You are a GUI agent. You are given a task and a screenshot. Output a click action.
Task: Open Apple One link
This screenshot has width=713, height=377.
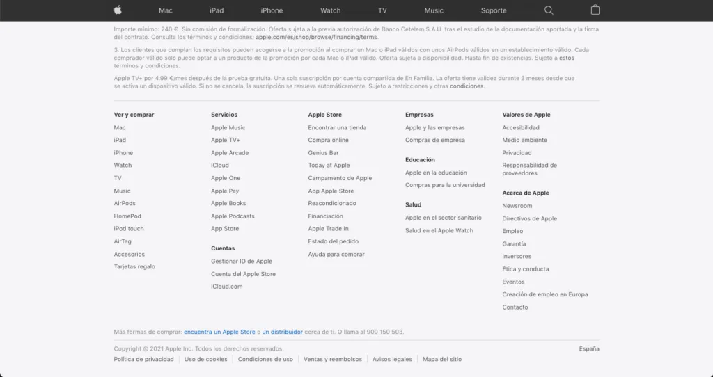point(226,178)
